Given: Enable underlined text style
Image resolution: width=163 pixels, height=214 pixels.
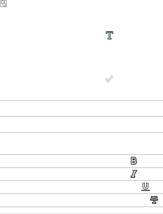Looking at the screenshot, I should coord(145,187).
